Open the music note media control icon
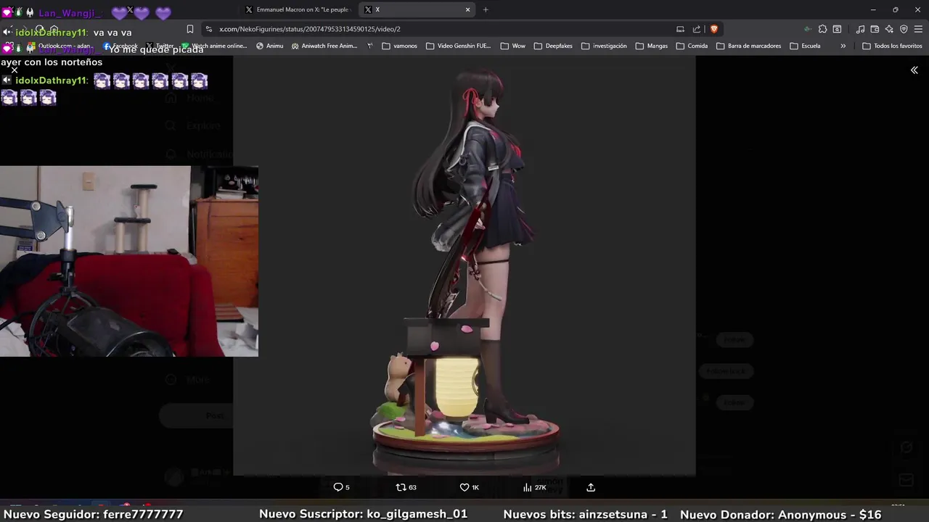This screenshot has width=929, height=522. [860, 29]
